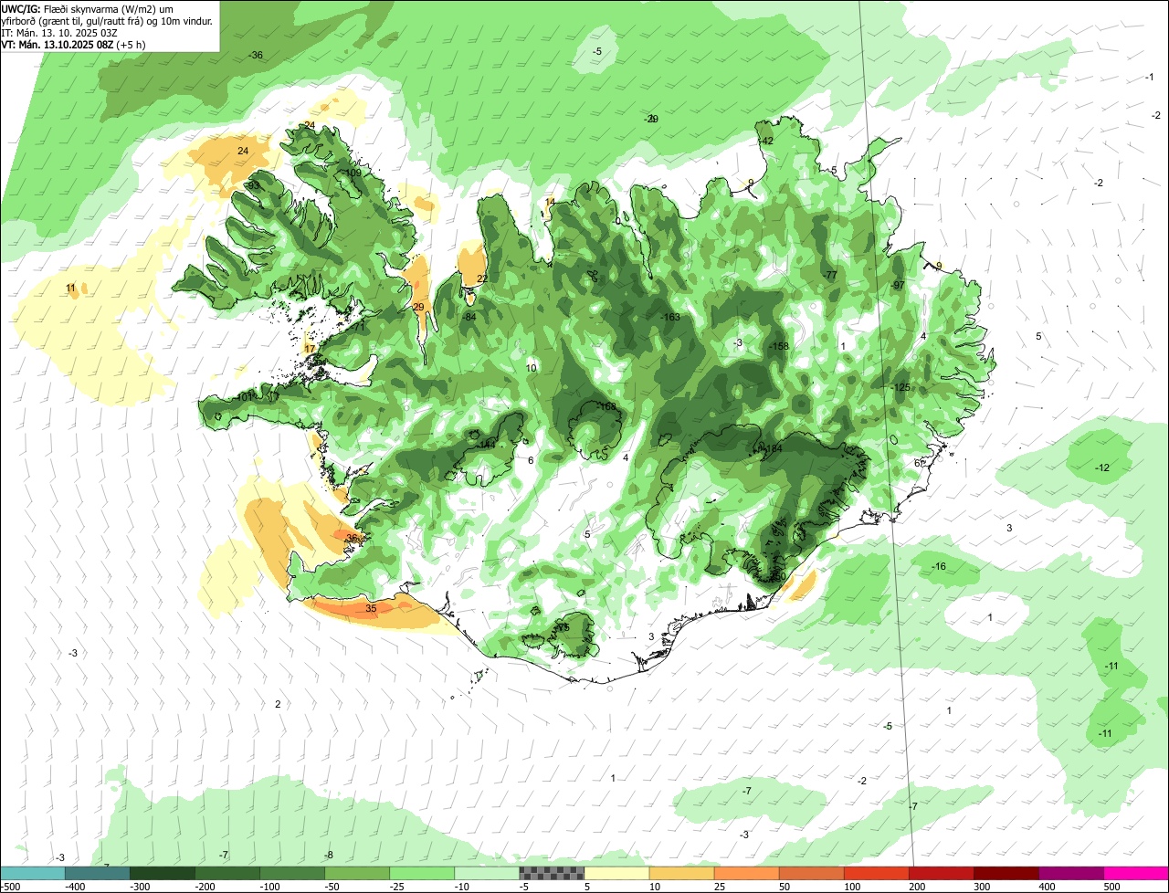Click the -84 value label
This screenshot has height=893, width=1169.
tap(469, 316)
